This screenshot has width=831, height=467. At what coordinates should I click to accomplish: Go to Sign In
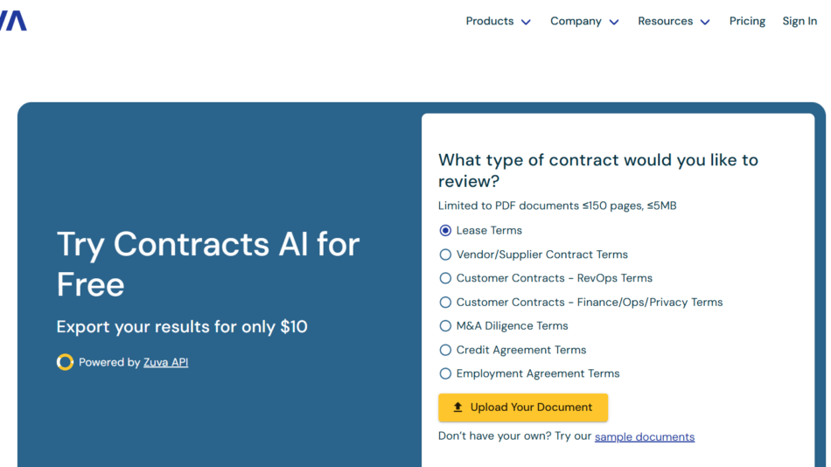[800, 21]
